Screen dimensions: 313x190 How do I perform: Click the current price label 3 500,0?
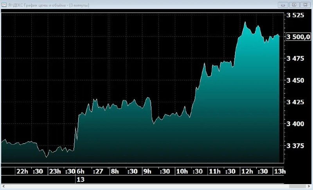coord(298,37)
